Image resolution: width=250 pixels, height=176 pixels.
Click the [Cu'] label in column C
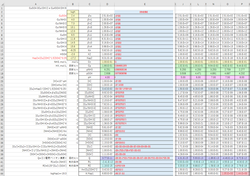89,146
